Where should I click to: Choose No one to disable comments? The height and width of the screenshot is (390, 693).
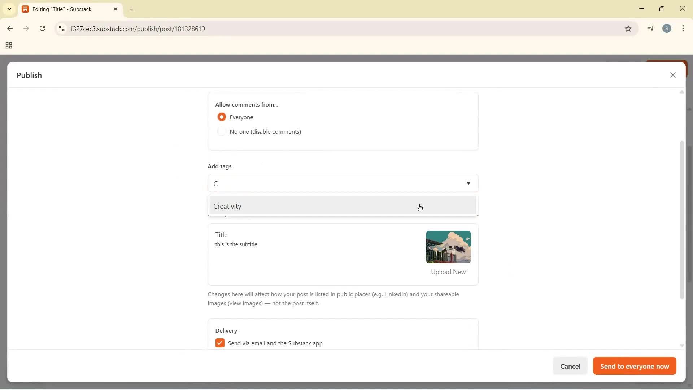click(222, 131)
